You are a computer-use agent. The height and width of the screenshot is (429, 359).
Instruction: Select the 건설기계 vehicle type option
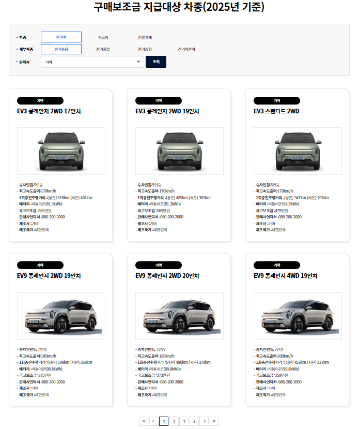pos(145,37)
